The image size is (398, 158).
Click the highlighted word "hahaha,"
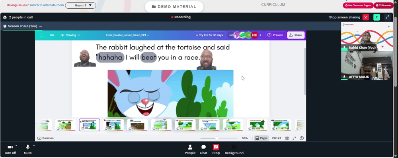click(x=110, y=57)
